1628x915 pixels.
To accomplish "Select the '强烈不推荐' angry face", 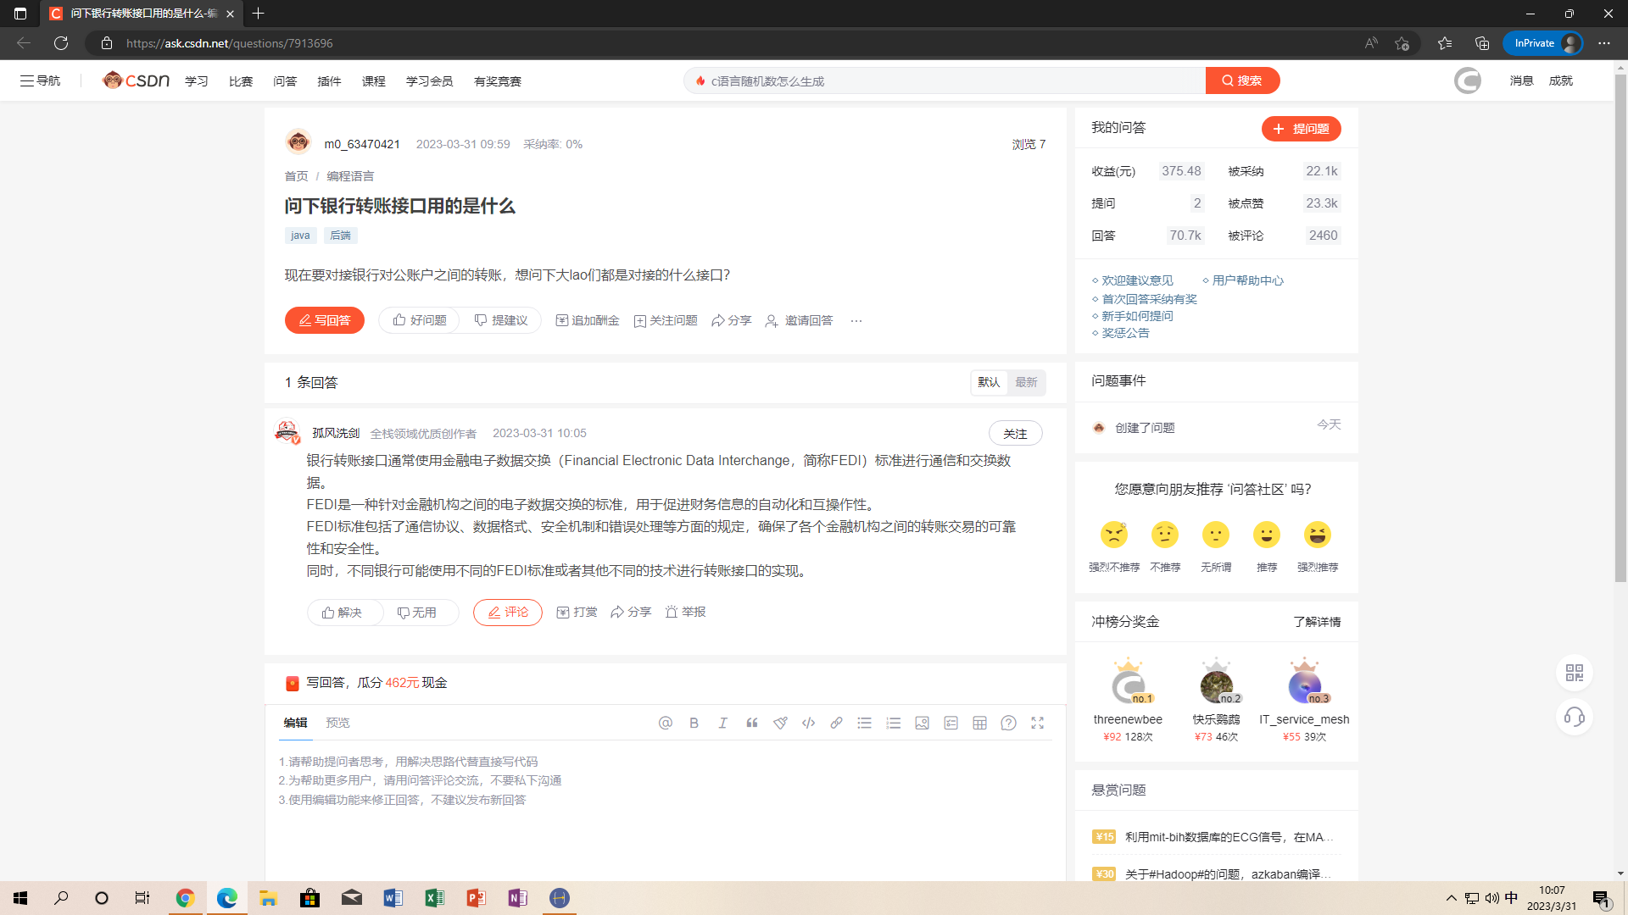I will [1114, 535].
